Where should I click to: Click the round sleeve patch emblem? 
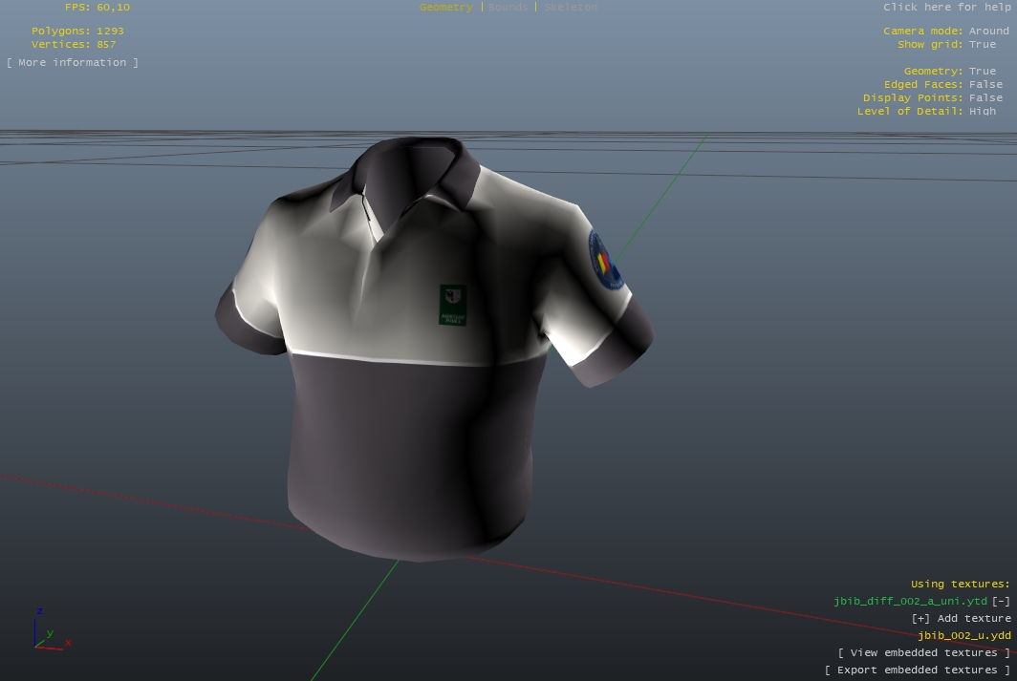[x=605, y=261]
